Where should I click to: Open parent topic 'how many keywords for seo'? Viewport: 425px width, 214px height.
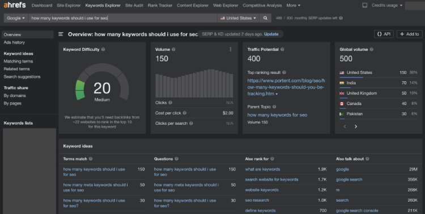click(277, 115)
